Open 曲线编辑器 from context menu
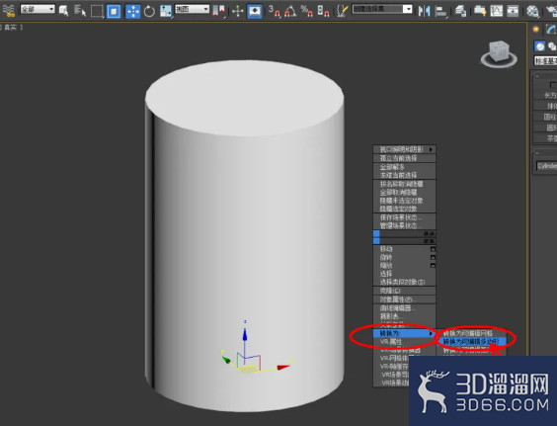This screenshot has width=557, height=426. pos(404,308)
